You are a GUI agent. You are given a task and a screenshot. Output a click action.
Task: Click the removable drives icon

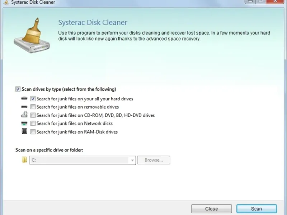24,107
